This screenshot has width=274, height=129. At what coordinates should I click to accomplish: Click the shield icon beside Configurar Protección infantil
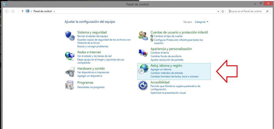(x=152, y=40)
